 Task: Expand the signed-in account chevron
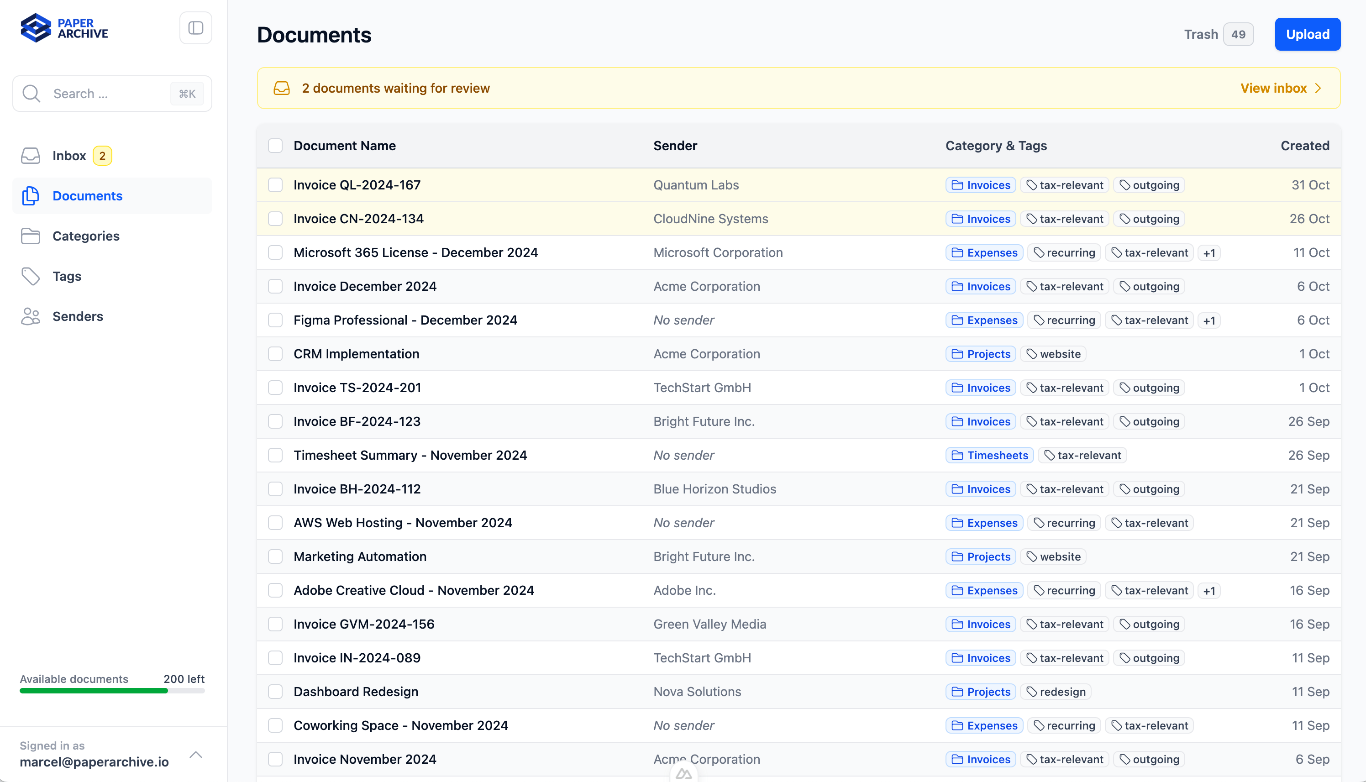click(x=195, y=754)
